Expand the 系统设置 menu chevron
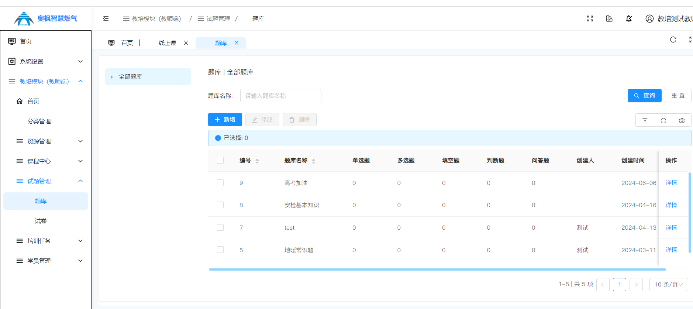The height and width of the screenshot is (309, 693). [80, 61]
